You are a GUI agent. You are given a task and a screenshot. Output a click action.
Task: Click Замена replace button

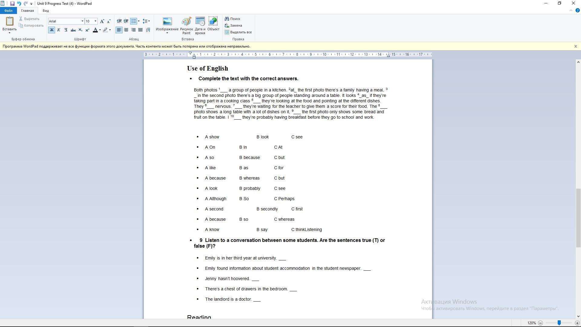click(x=233, y=25)
